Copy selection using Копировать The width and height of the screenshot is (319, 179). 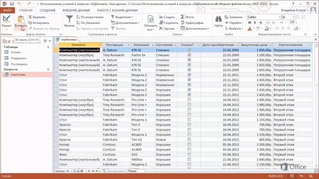pyautogui.click(x=39, y=23)
